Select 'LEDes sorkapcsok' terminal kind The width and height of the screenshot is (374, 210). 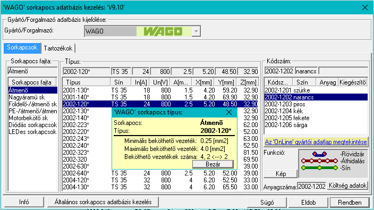point(33,132)
